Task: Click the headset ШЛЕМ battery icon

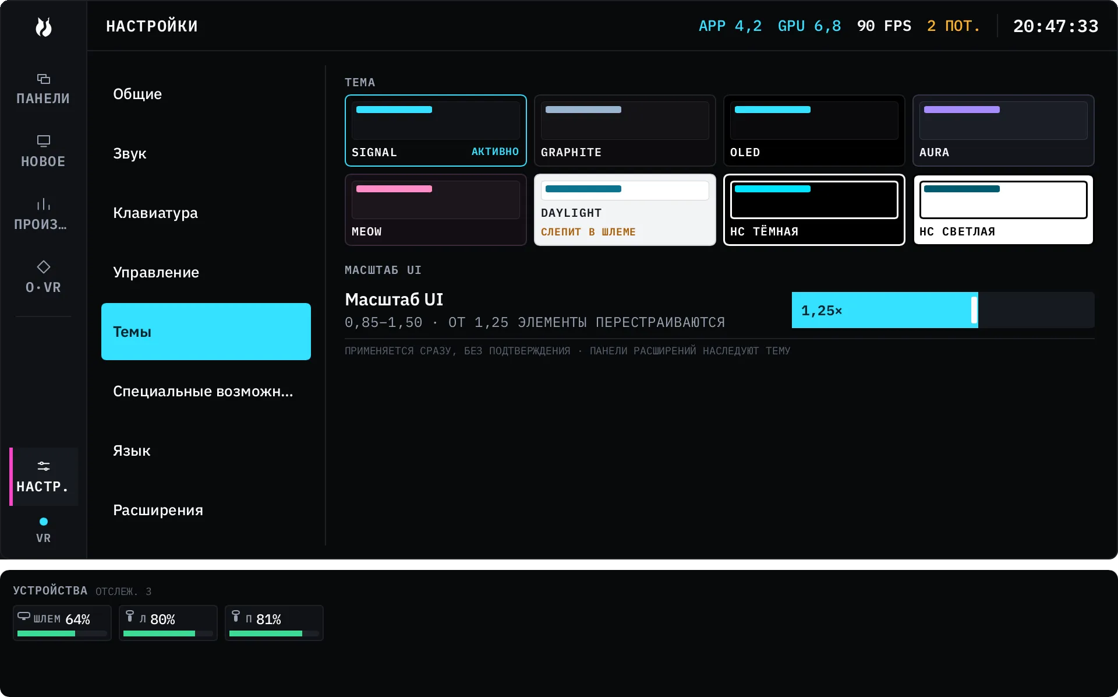Action: pyautogui.click(x=24, y=616)
